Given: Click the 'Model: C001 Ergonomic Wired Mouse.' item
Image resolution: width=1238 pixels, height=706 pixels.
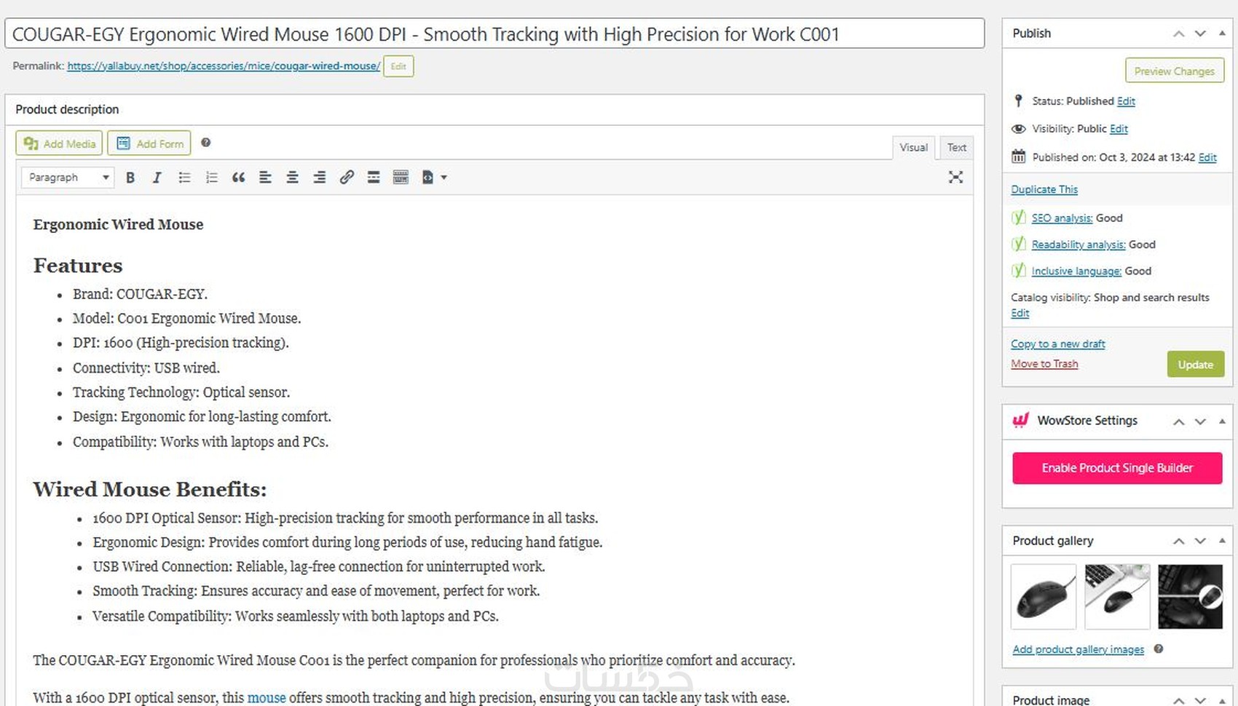Looking at the screenshot, I should pyautogui.click(x=186, y=318).
